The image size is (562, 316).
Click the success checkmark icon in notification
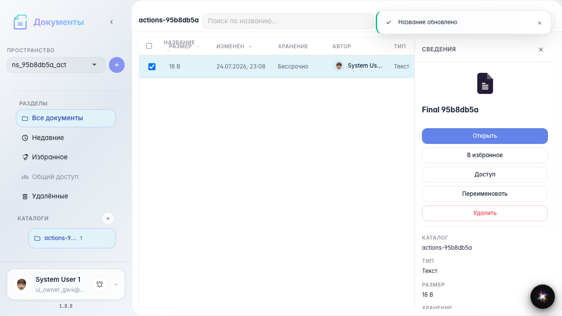(389, 22)
